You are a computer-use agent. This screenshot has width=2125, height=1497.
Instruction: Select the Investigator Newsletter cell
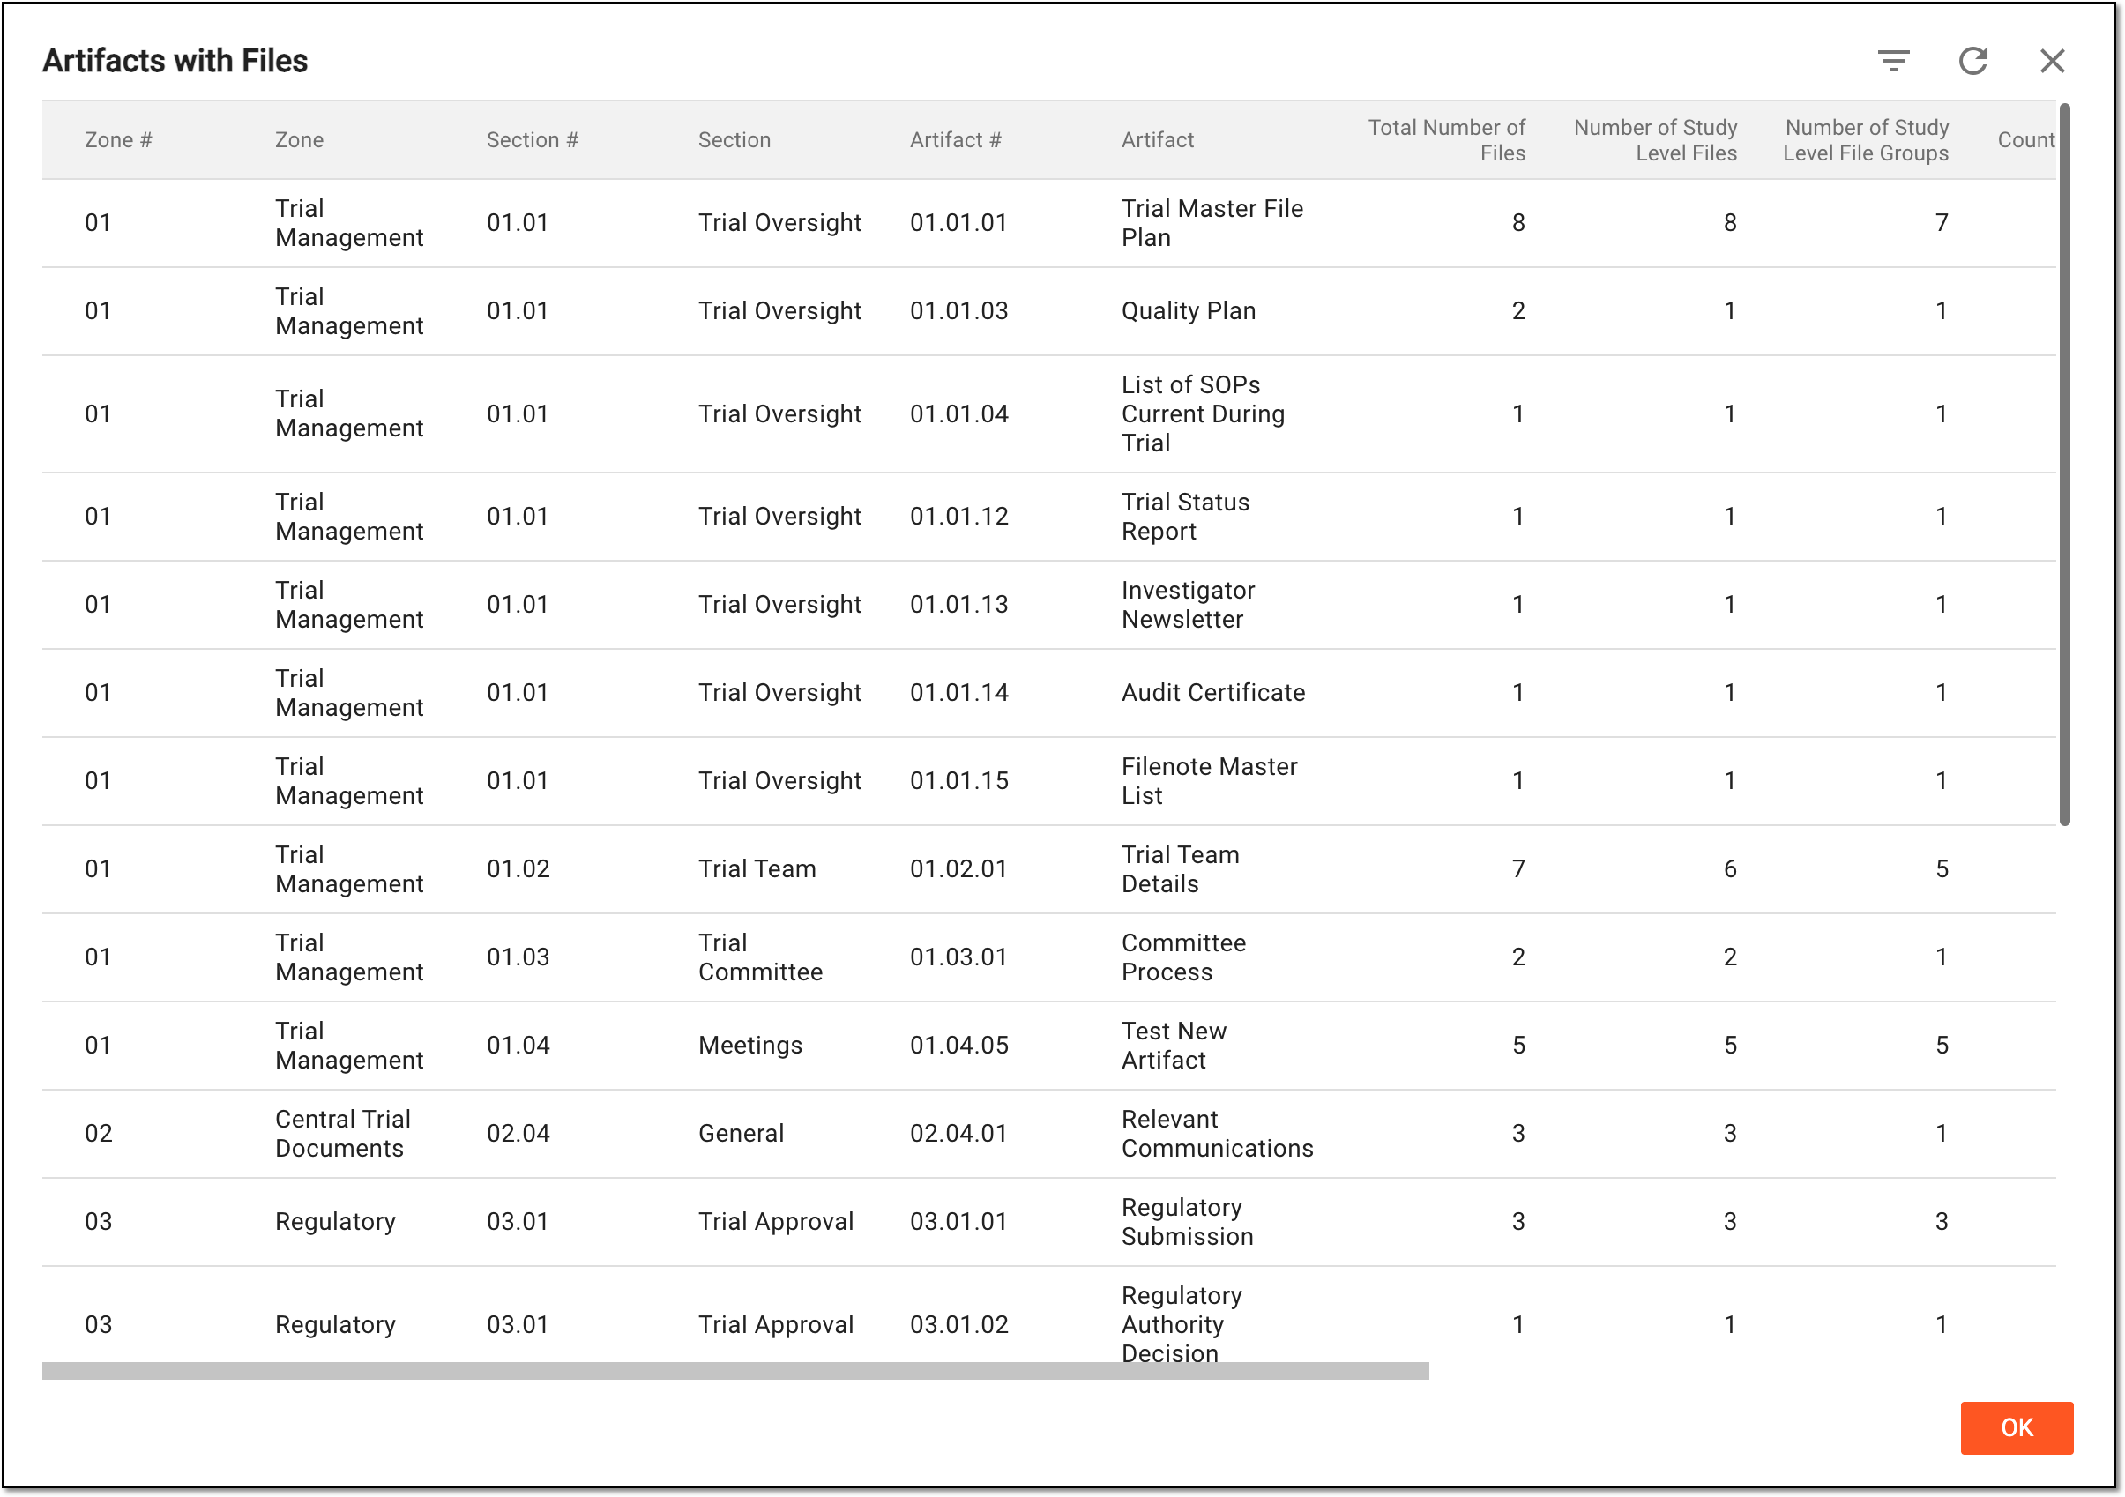(1188, 604)
